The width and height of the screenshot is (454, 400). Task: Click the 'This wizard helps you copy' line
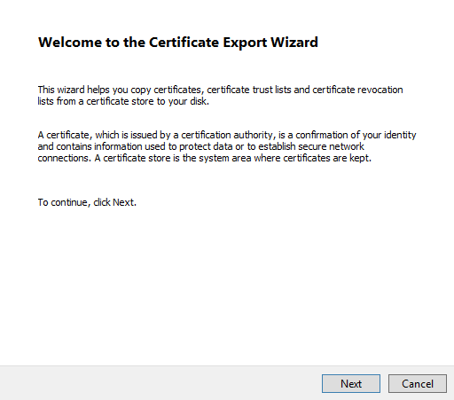[220, 90]
